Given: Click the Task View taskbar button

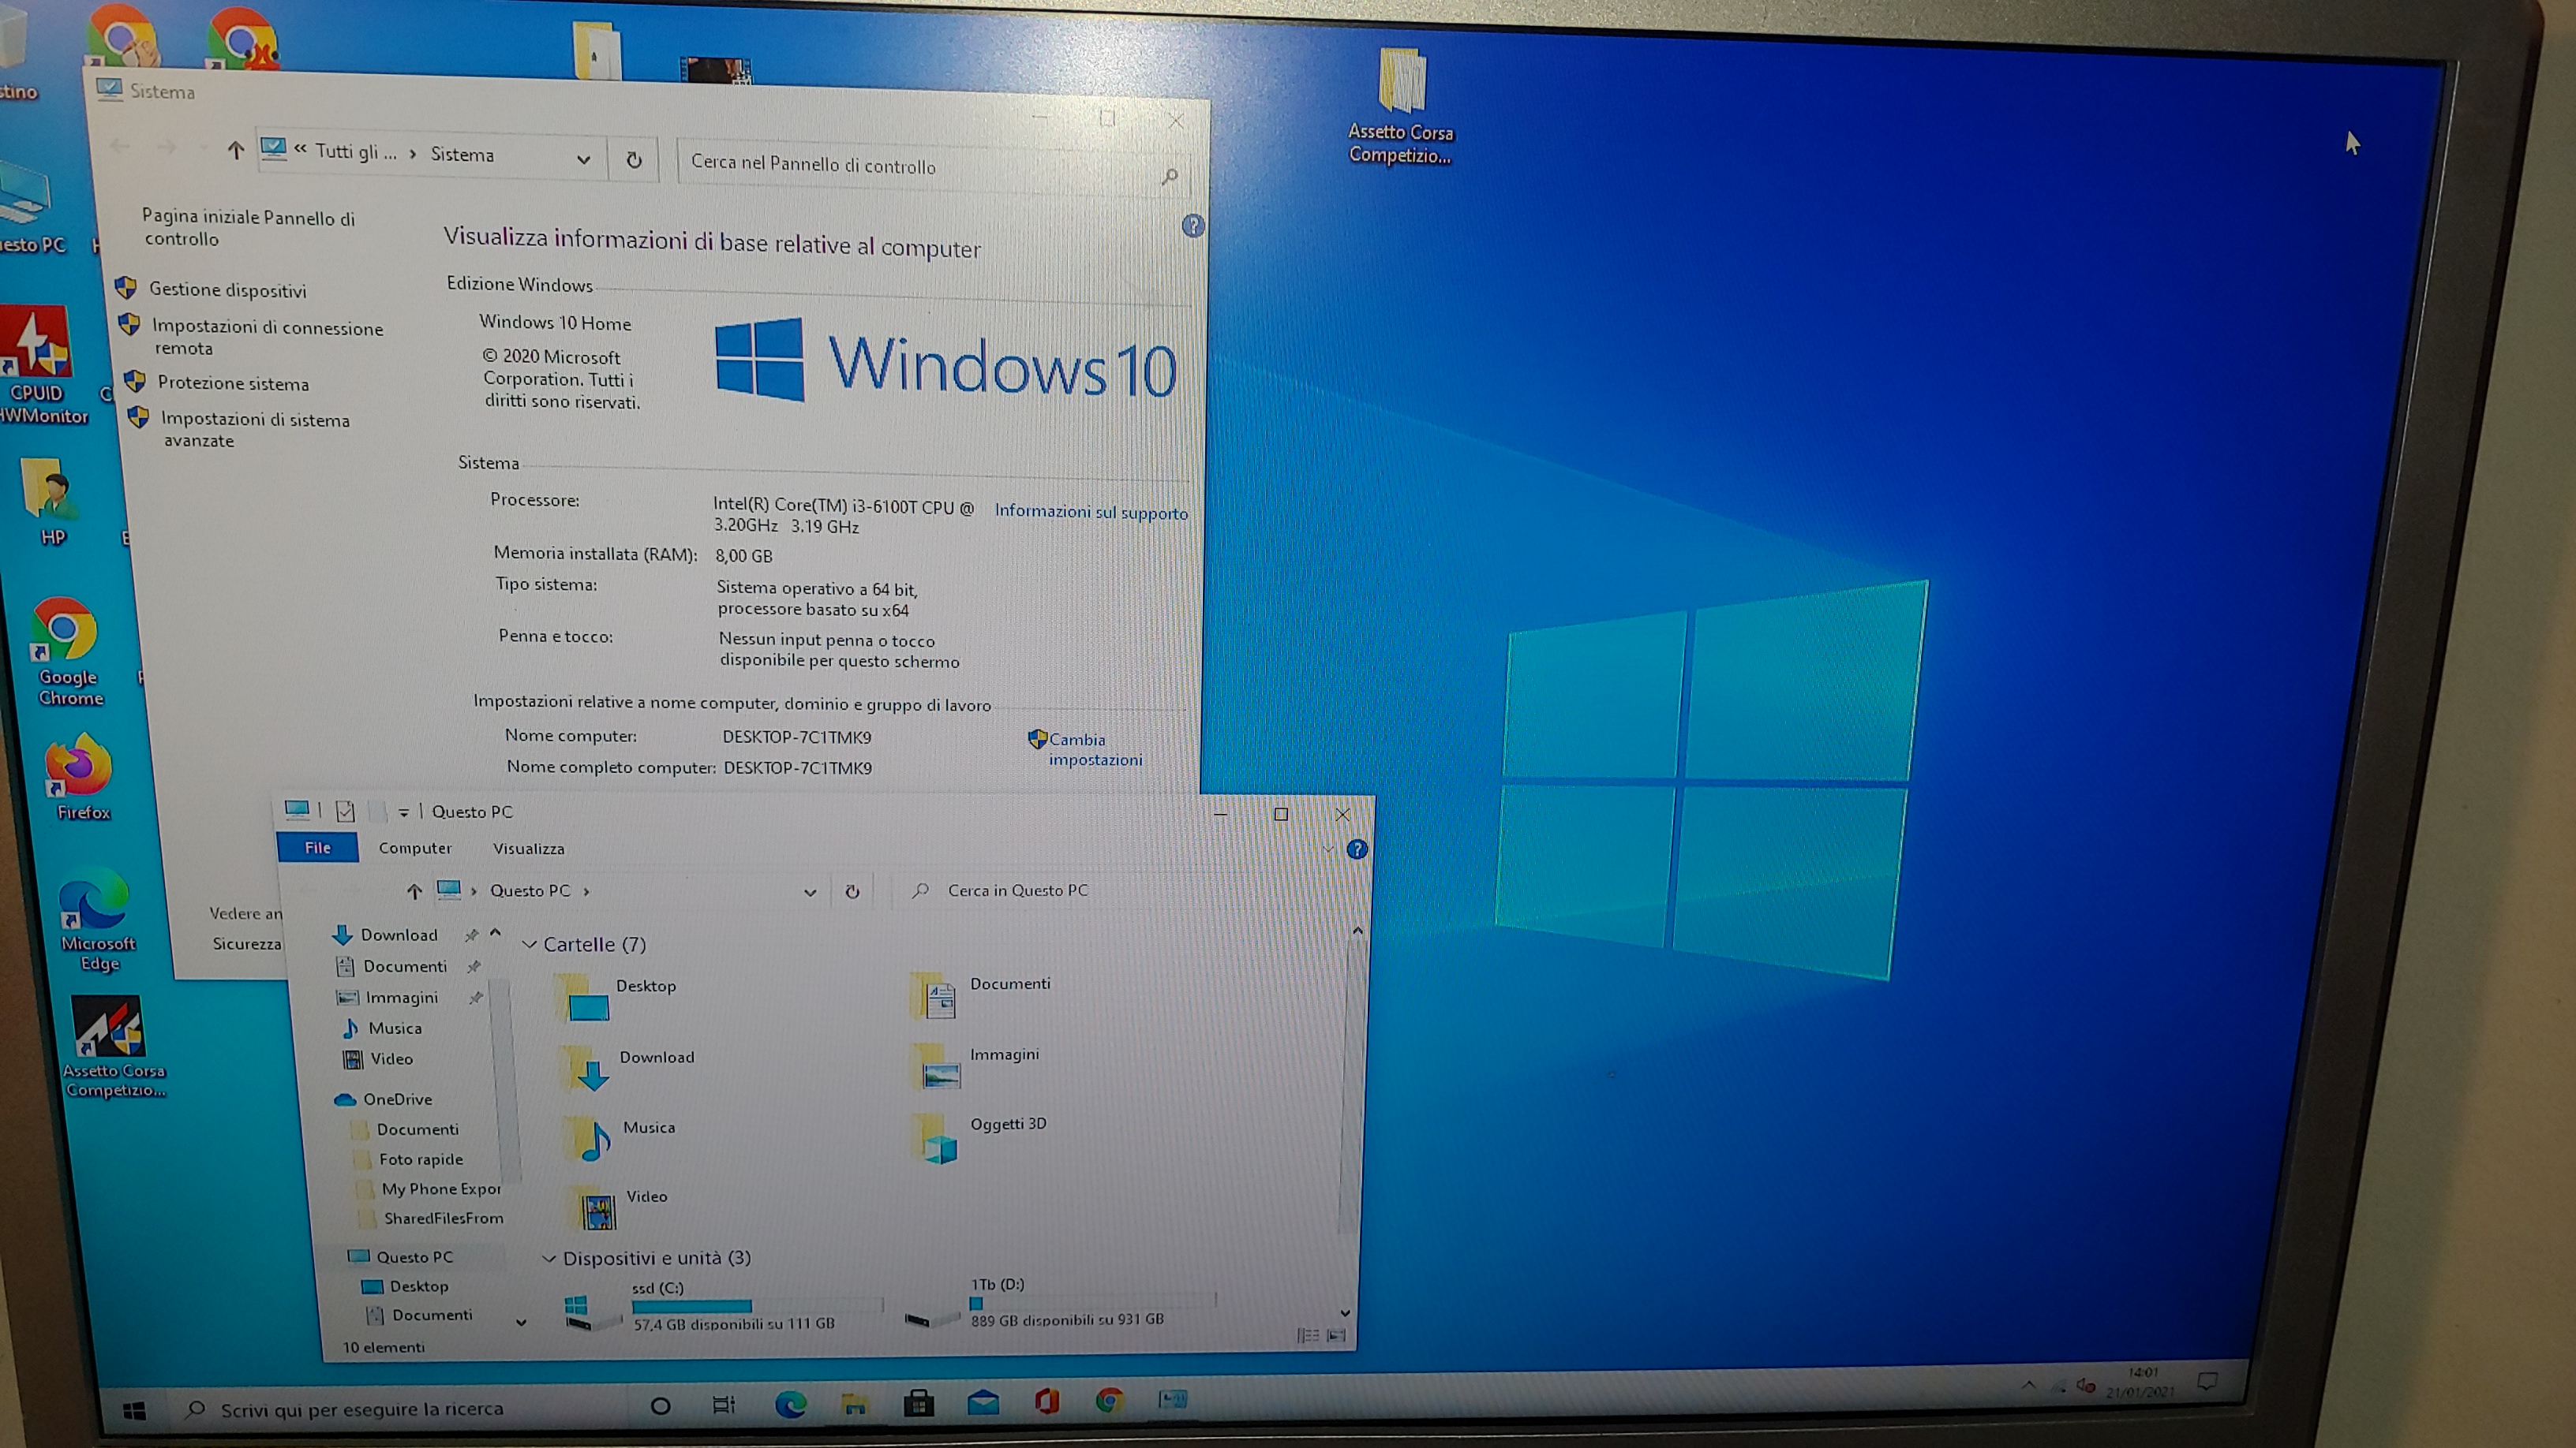Looking at the screenshot, I should coord(723,1405).
